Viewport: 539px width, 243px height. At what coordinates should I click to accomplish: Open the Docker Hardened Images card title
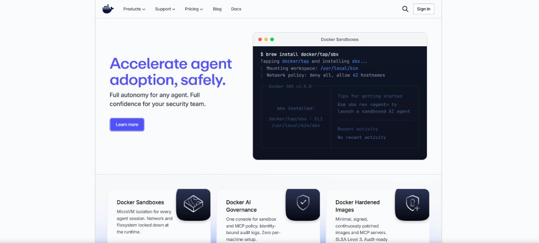pos(357,206)
